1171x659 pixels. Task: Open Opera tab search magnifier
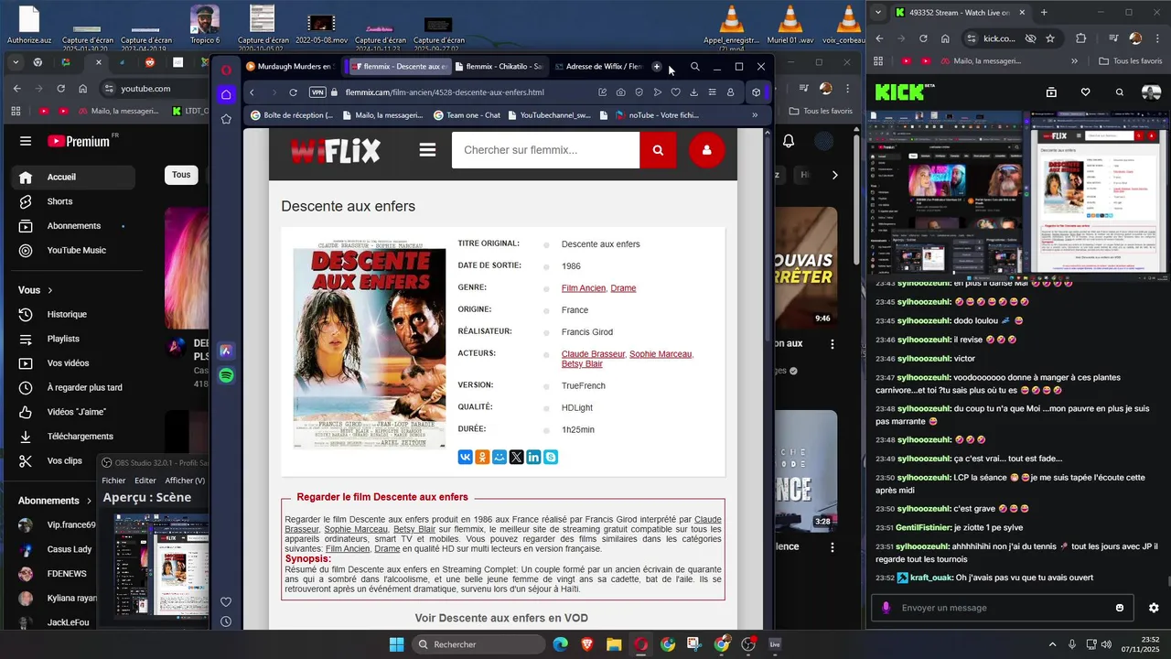coord(695,67)
